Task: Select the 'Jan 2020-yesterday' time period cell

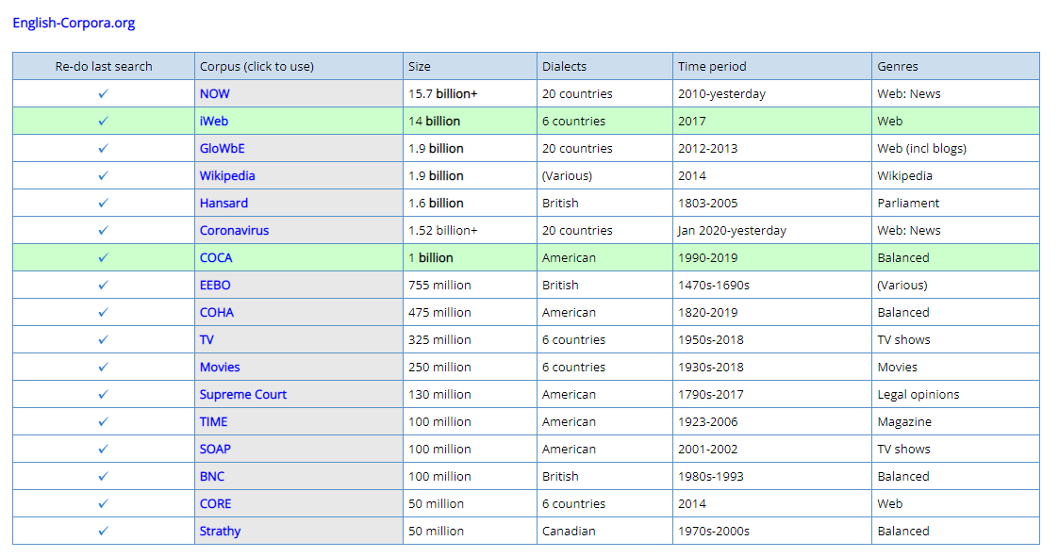Action: pos(772,230)
